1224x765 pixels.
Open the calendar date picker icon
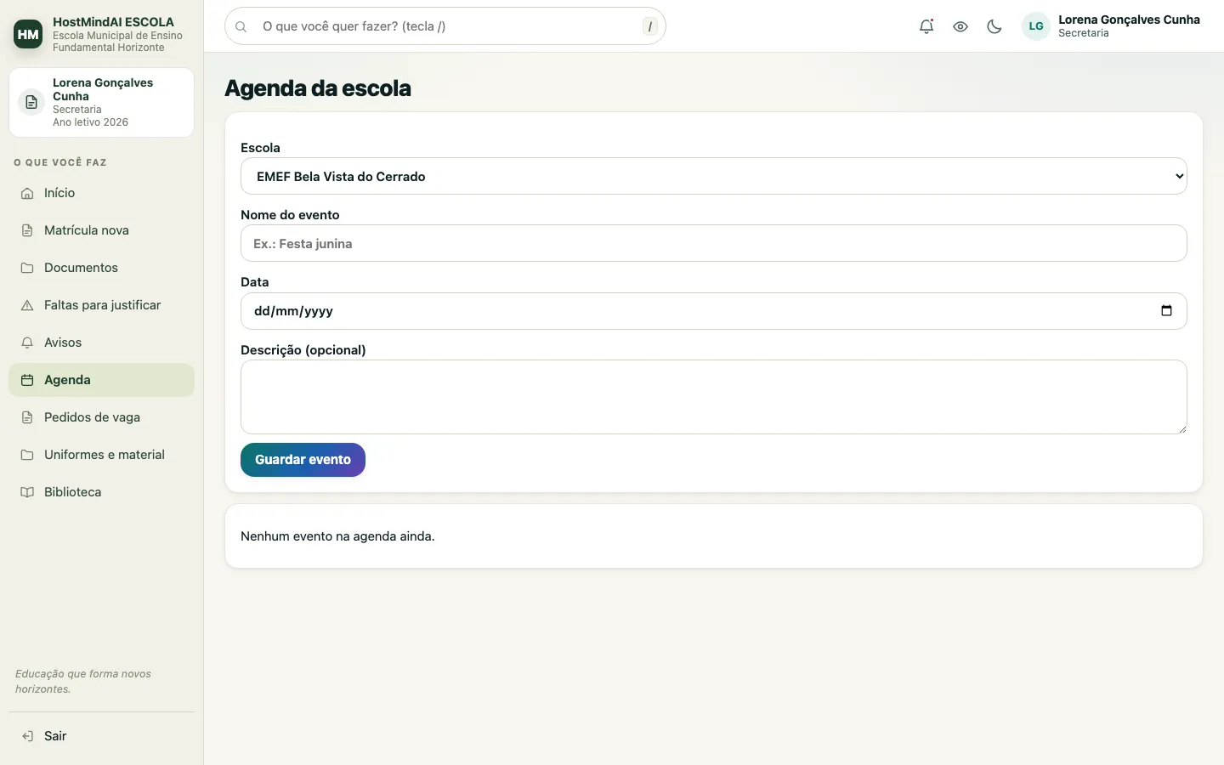pos(1166,310)
